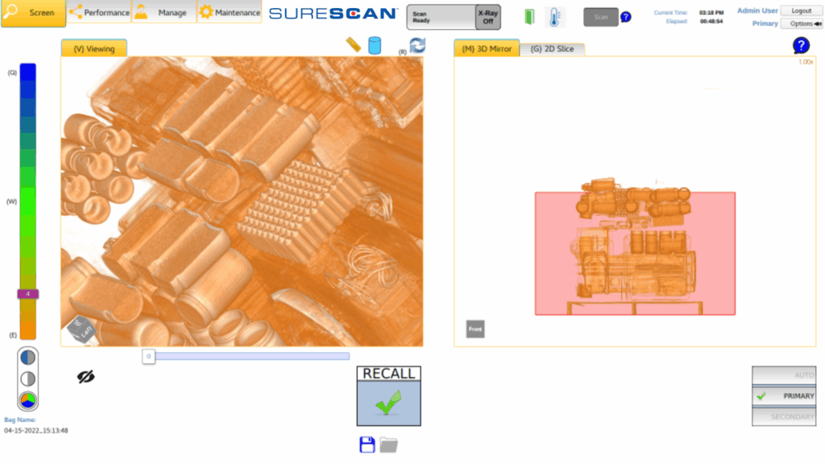825x464 pixels.
Task: Click help icon above the 3D Mirror panel
Action: [801, 45]
